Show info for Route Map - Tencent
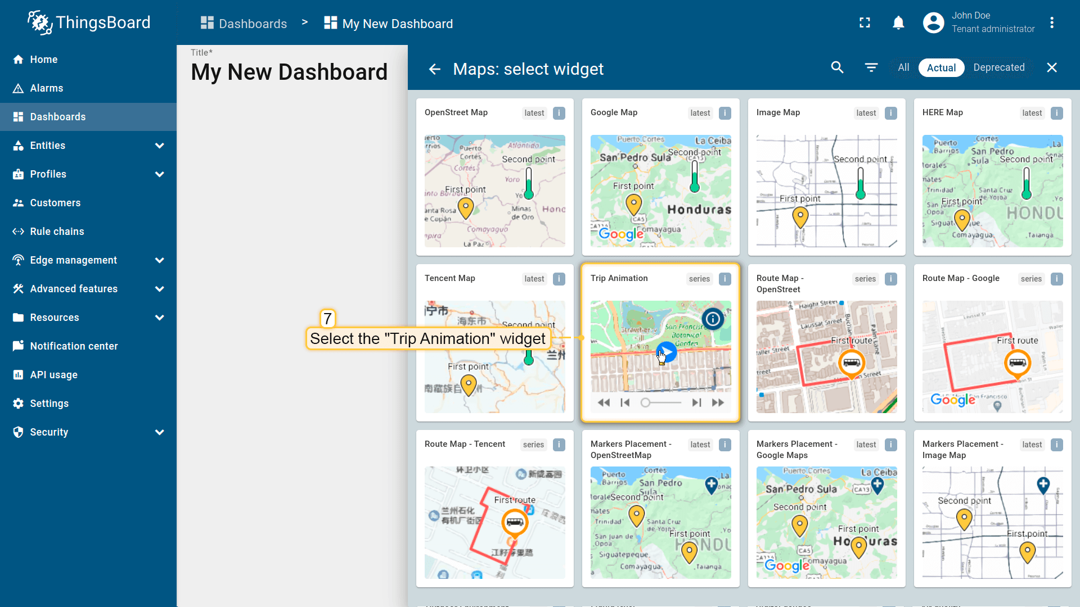Screen dimensions: 1080x607 (x=559, y=445)
